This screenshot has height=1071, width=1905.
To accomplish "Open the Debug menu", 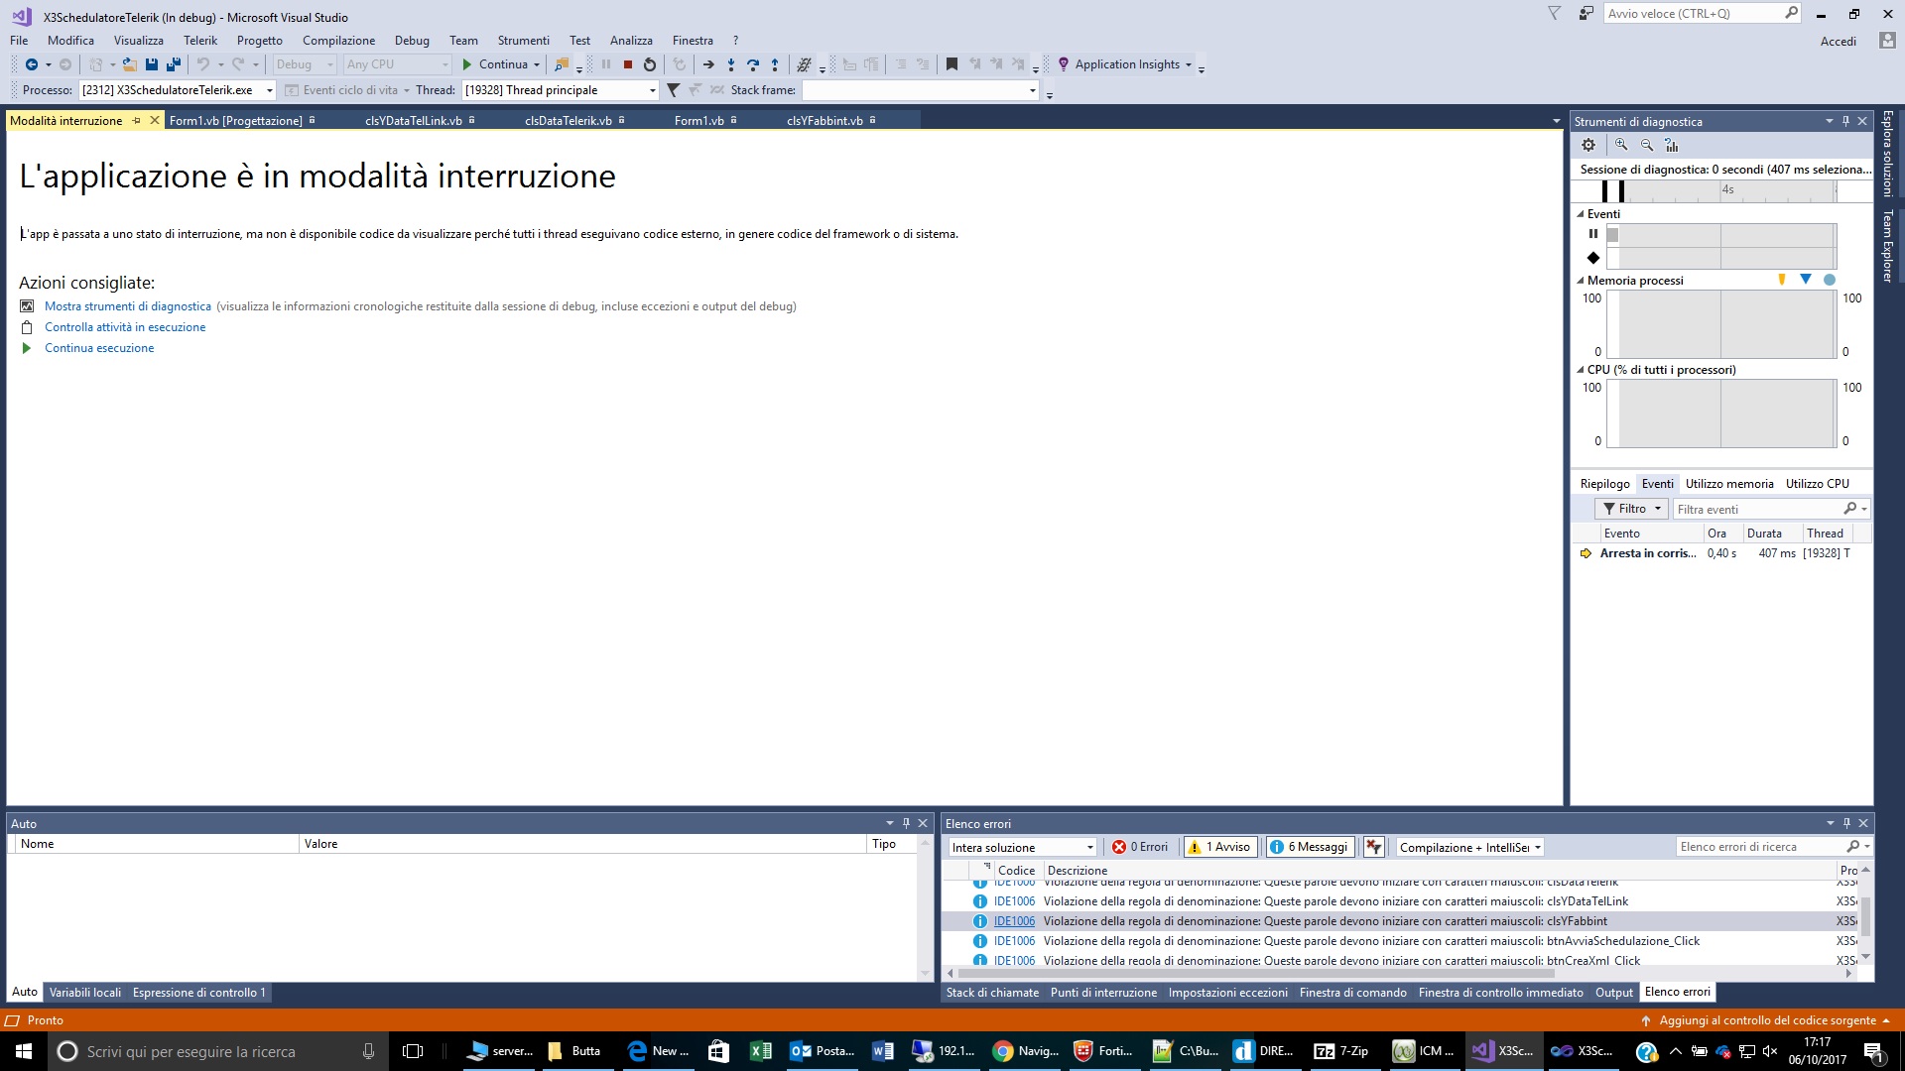I will pyautogui.click(x=412, y=41).
